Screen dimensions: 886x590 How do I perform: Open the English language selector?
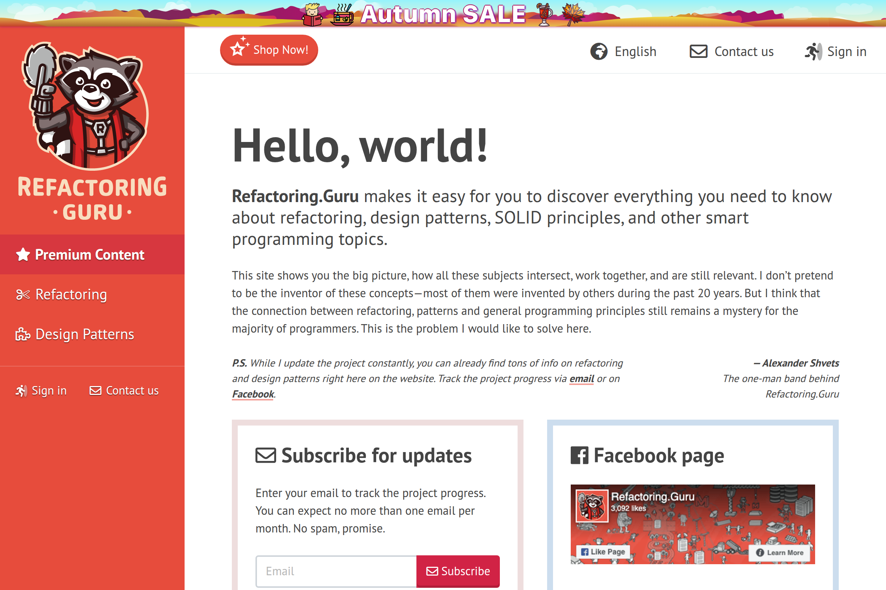[624, 52]
